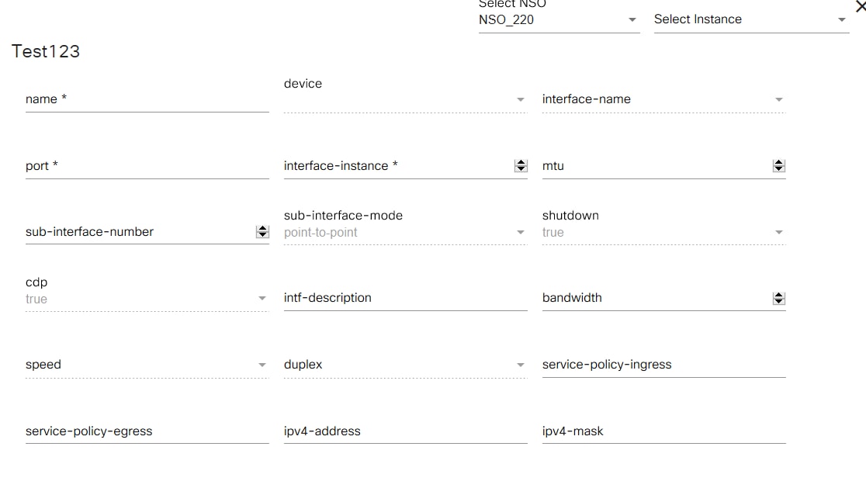Select the ipv4-mask input field
The width and height of the screenshot is (866, 495).
point(663,431)
